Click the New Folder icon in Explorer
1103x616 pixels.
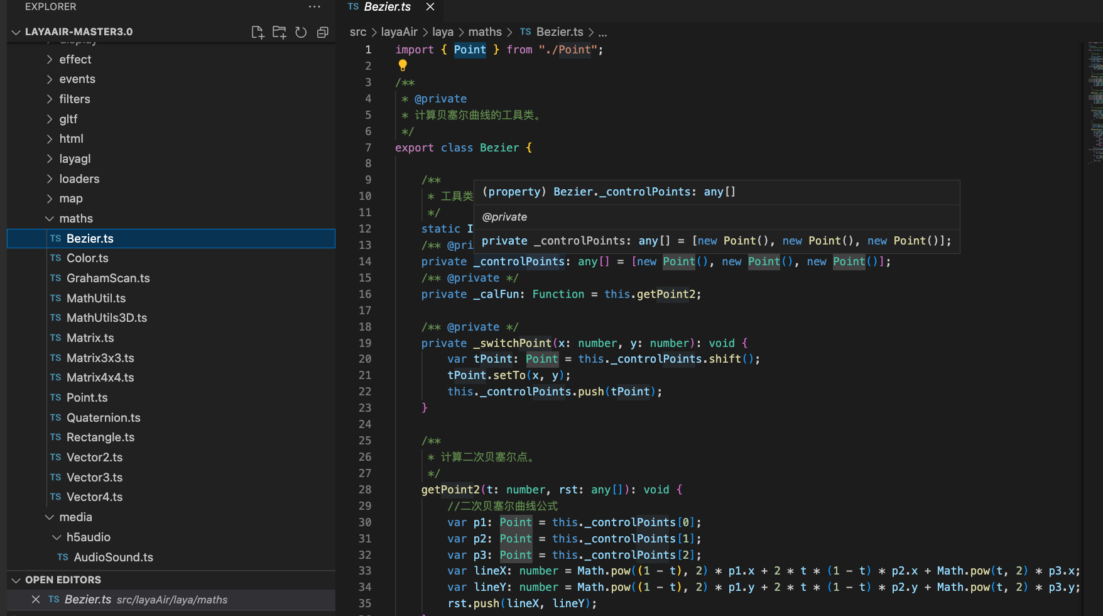point(280,32)
